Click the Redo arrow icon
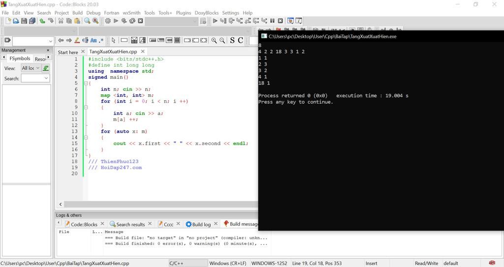This screenshot has width=504, height=267. [x=51, y=21]
